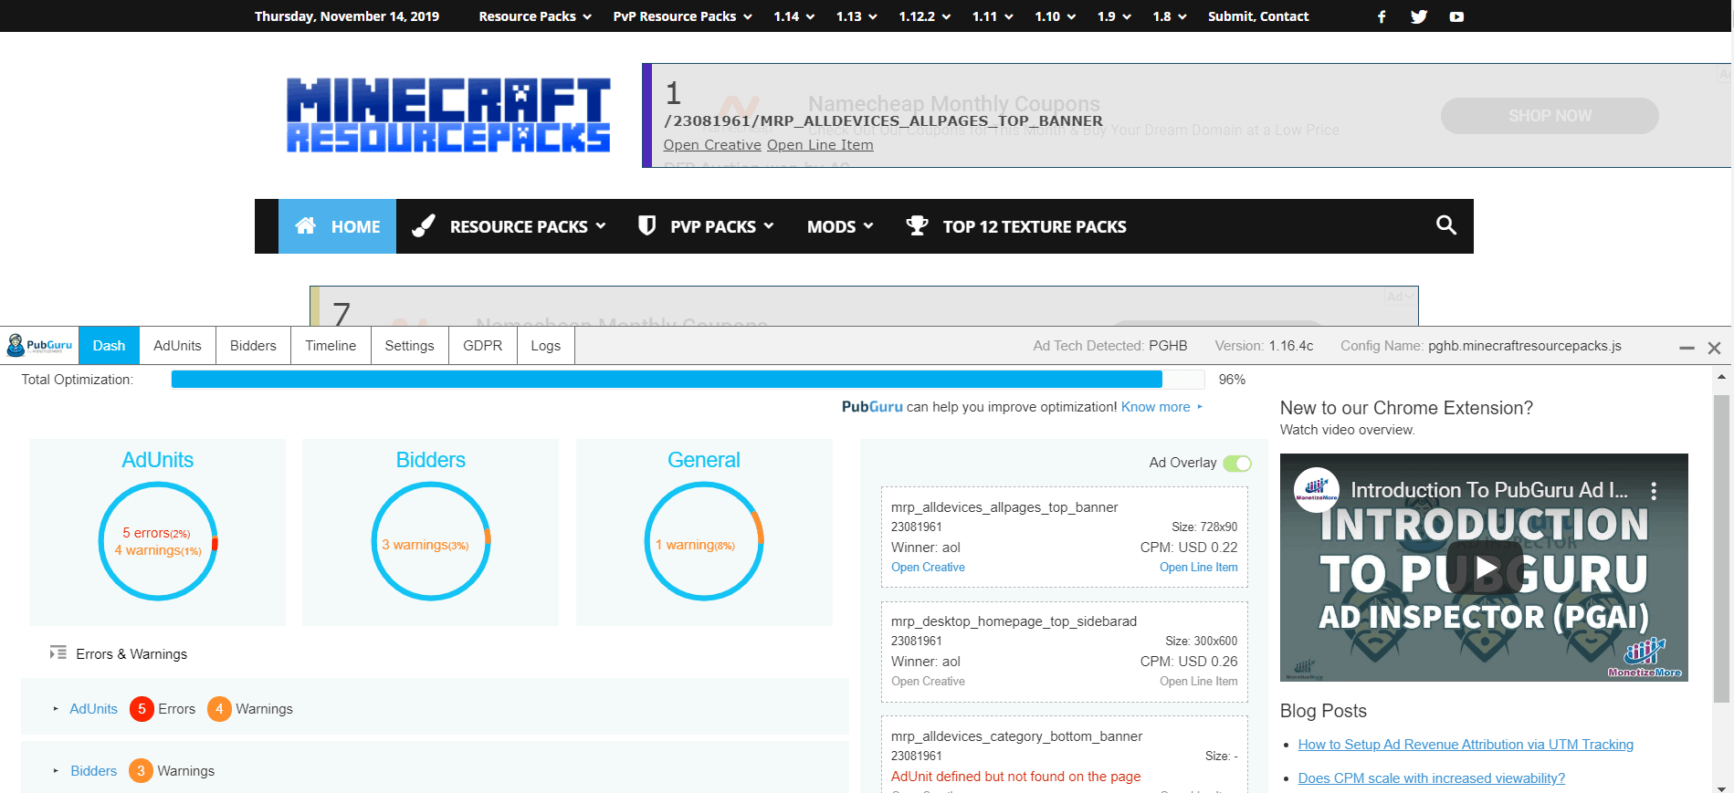1734x793 pixels.
Task: Play the PubGuru introduction video
Action: pos(1484,568)
